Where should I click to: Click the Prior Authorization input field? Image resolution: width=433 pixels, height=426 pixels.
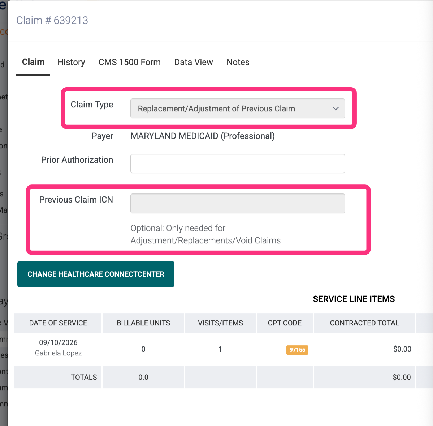point(238,163)
